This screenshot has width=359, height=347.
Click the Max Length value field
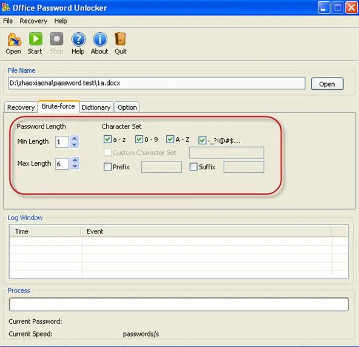[62, 164]
